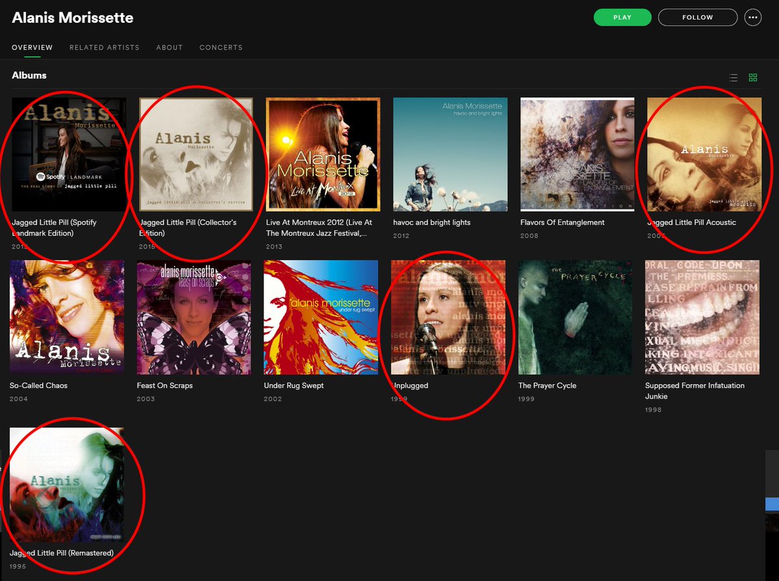Image resolution: width=779 pixels, height=581 pixels.
Task: Play Alanis Morissette with the green button
Action: 623,18
